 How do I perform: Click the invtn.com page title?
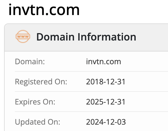[x=44, y=10]
